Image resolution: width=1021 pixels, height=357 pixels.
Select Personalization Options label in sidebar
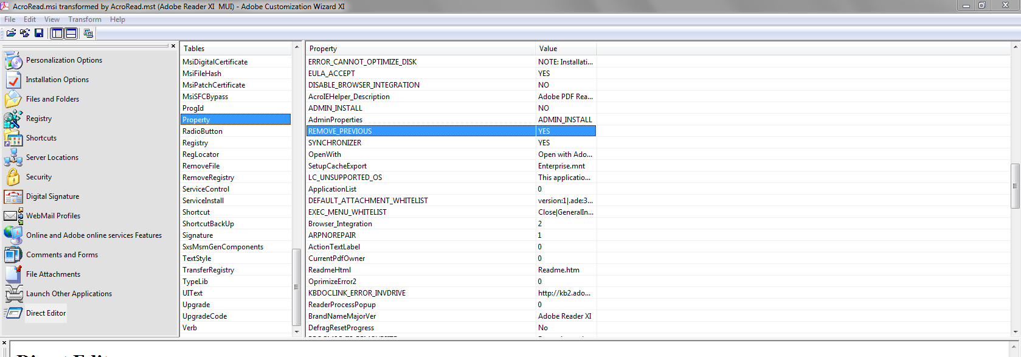64,60
